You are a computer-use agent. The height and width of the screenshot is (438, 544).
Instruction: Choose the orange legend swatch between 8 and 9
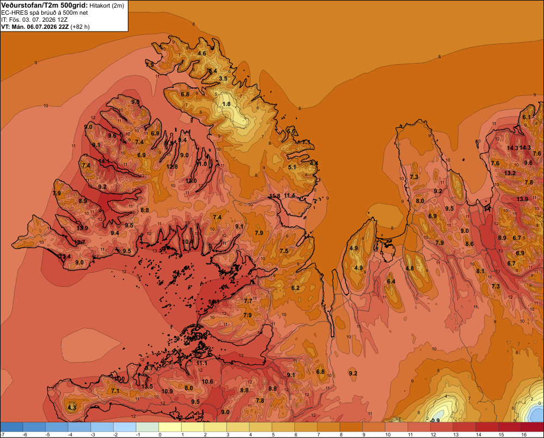pyautogui.click(x=351, y=427)
